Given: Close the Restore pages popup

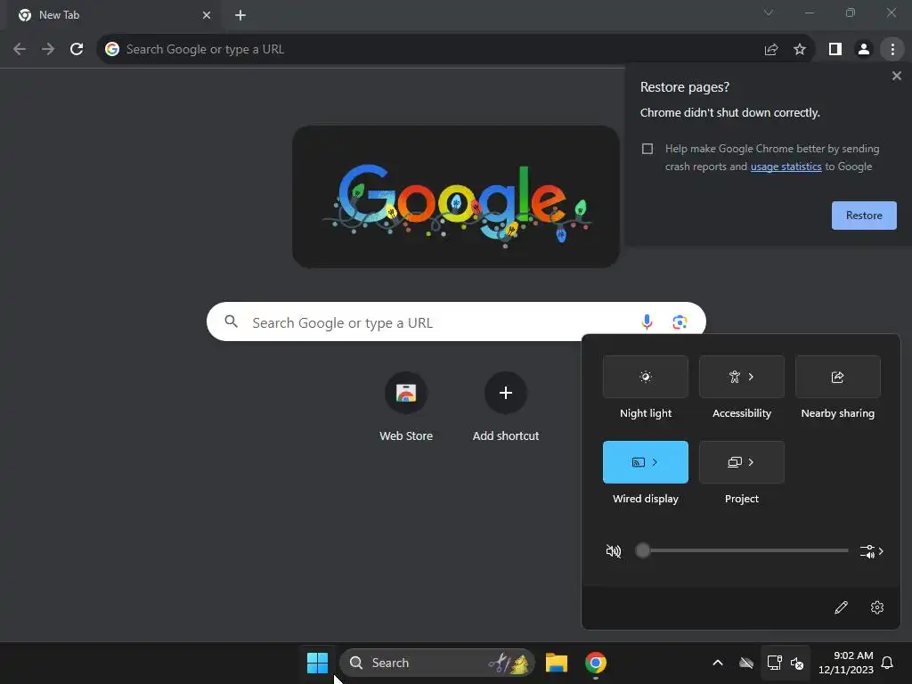Looking at the screenshot, I should point(896,76).
